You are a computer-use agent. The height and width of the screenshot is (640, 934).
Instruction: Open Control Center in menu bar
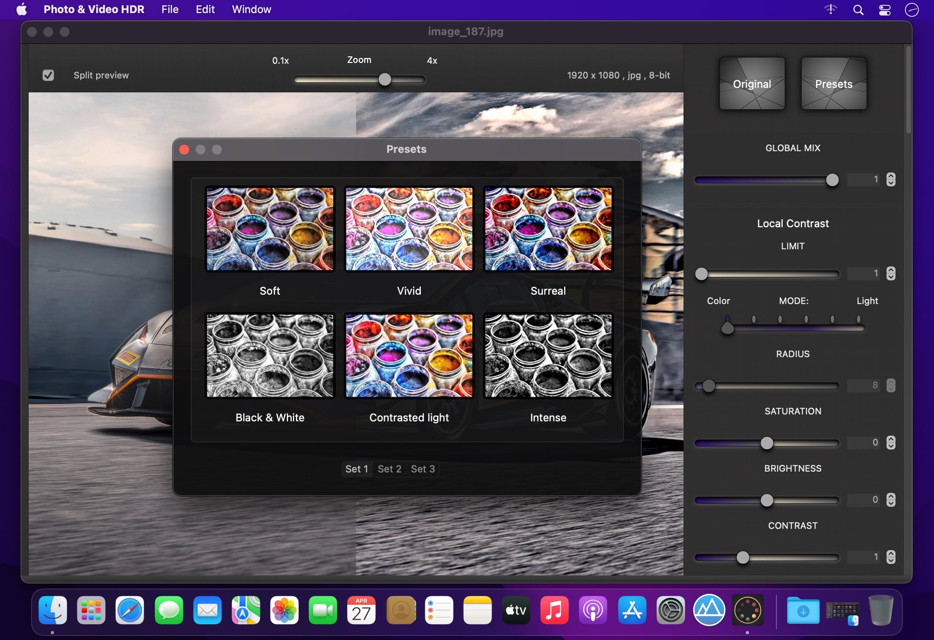pos(885,9)
